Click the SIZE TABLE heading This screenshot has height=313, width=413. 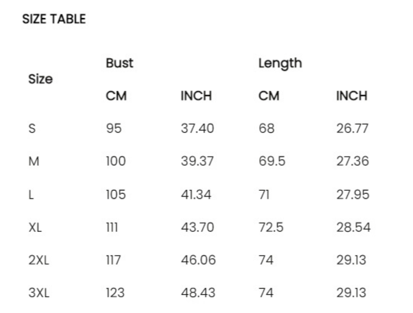(x=54, y=19)
